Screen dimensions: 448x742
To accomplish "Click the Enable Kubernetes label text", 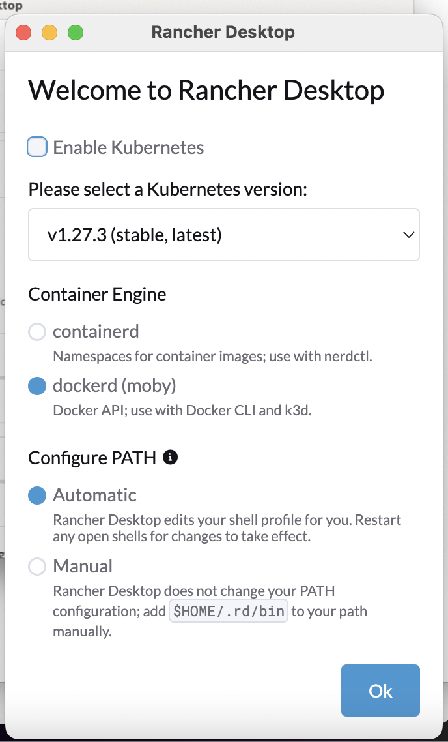I will (x=128, y=147).
